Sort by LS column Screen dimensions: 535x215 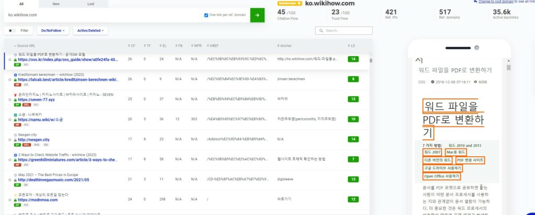(352, 46)
